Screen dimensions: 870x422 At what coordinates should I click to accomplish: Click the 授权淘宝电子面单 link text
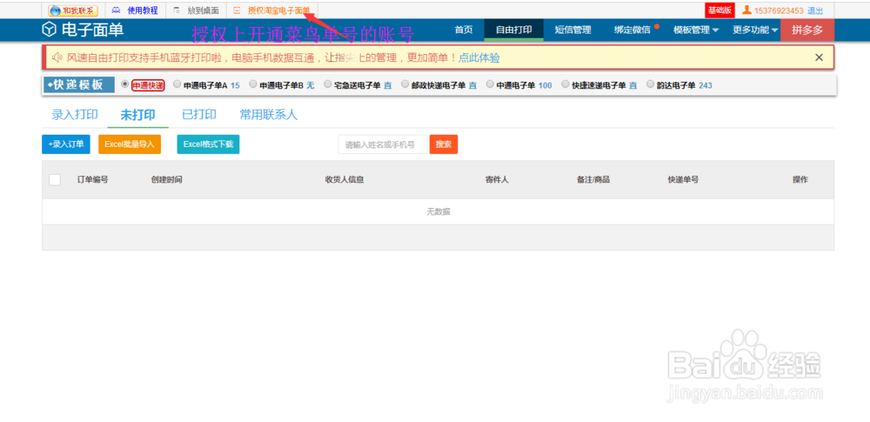tap(279, 10)
